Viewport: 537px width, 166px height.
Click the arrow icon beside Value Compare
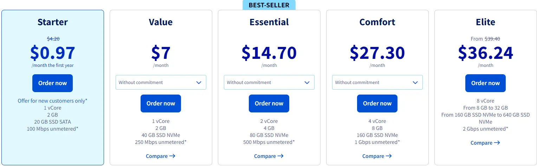172,156
